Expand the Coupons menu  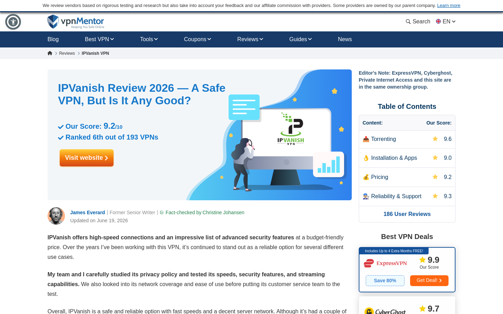coord(198,39)
